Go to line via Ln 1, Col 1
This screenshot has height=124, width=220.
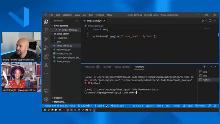pyautogui.click(x=138, y=106)
